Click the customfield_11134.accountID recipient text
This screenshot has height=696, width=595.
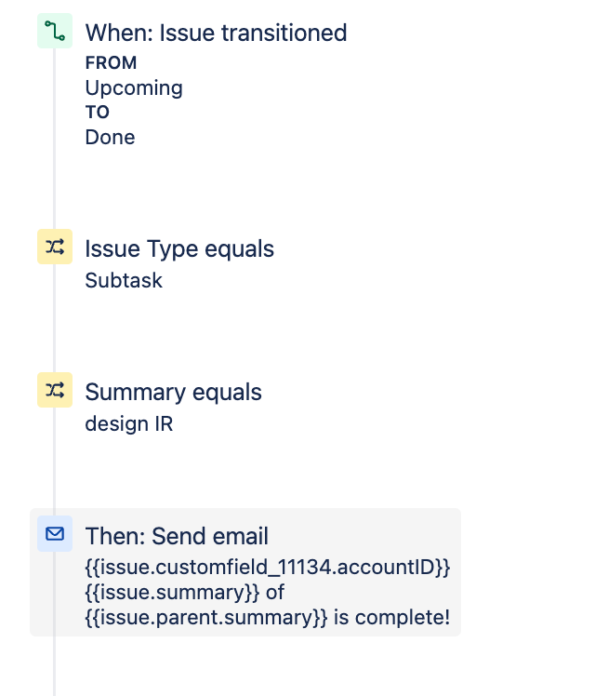coord(268,568)
